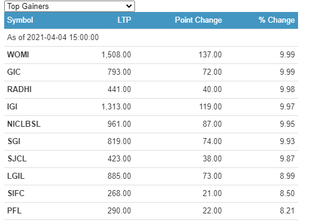Viewport: 310px width, 223px height.
Task: Open the WOMI stock symbol
Action: click(x=18, y=54)
